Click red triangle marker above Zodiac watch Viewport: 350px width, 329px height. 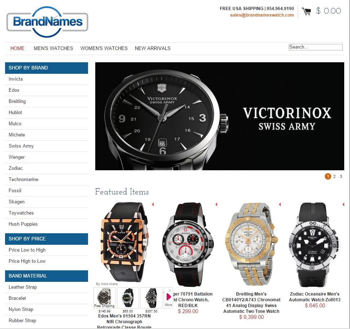[x=343, y=204]
